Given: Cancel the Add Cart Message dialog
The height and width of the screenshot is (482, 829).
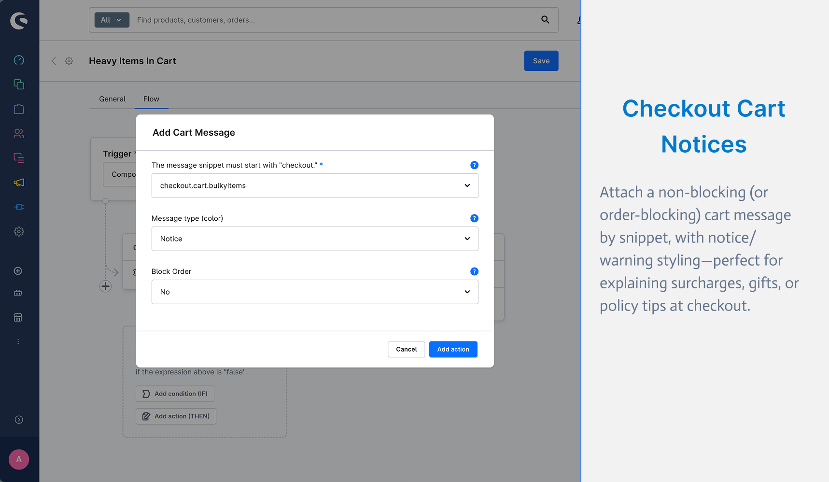Looking at the screenshot, I should tap(406, 349).
